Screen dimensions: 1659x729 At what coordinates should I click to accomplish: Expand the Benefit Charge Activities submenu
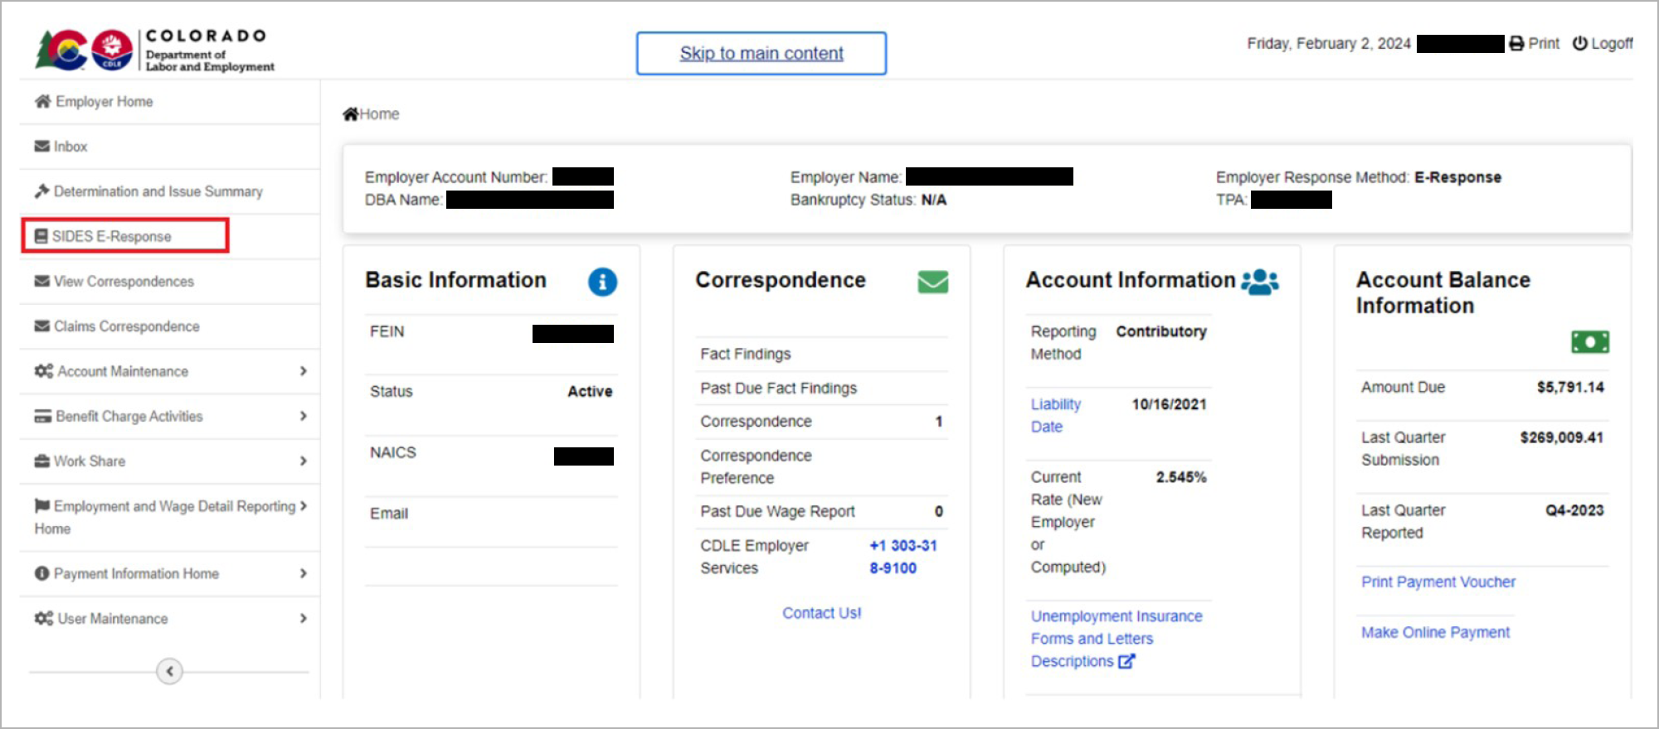[303, 416]
